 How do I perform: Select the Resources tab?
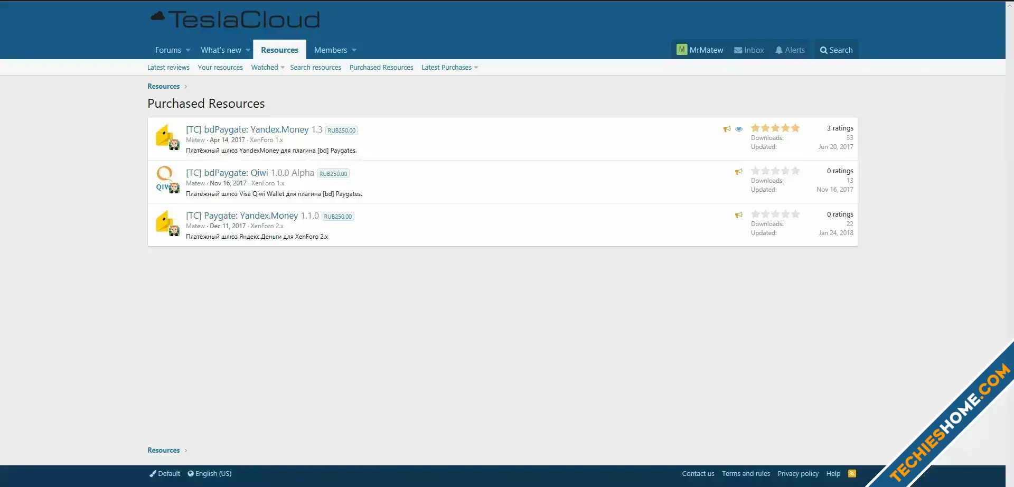[x=279, y=50]
